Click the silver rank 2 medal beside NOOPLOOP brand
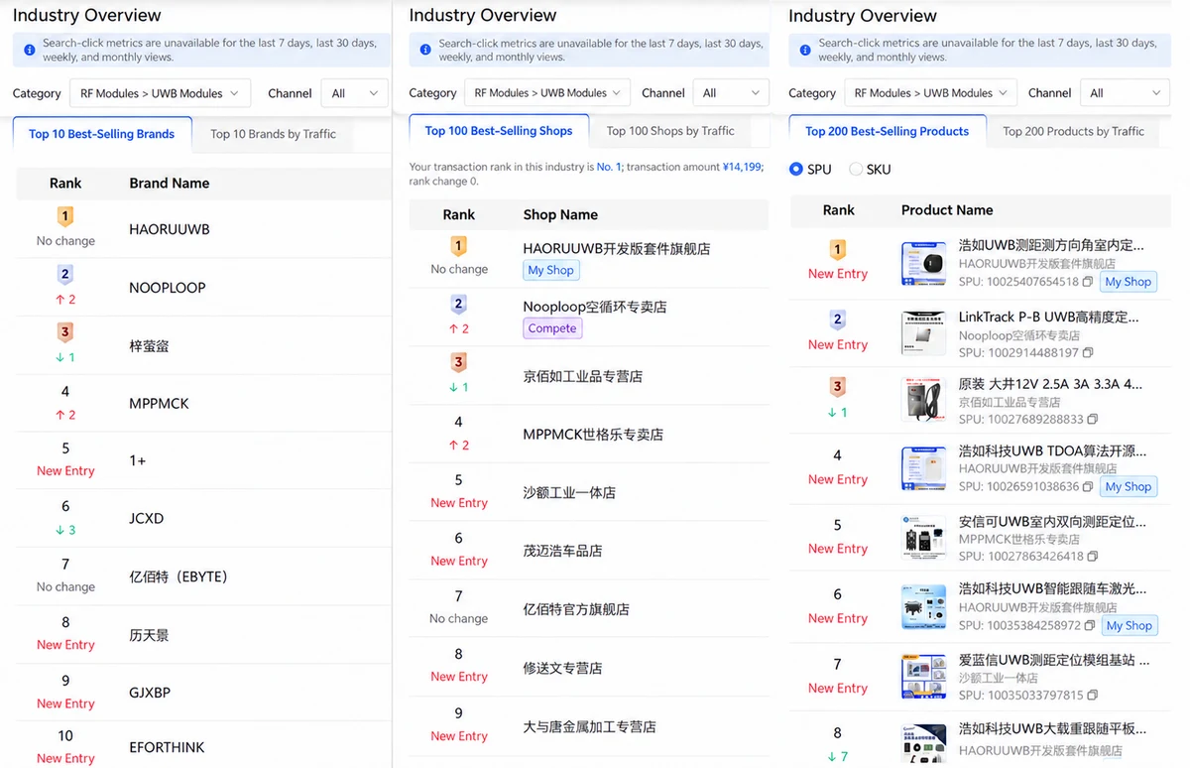Viewport: 1190px width, 768px height. click(65, 276)
